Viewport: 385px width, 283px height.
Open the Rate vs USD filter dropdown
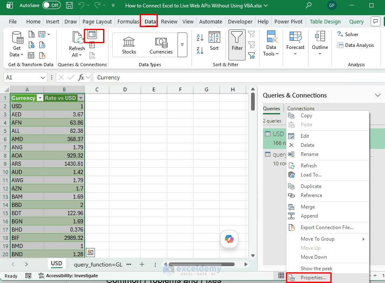tap(81, 98)
